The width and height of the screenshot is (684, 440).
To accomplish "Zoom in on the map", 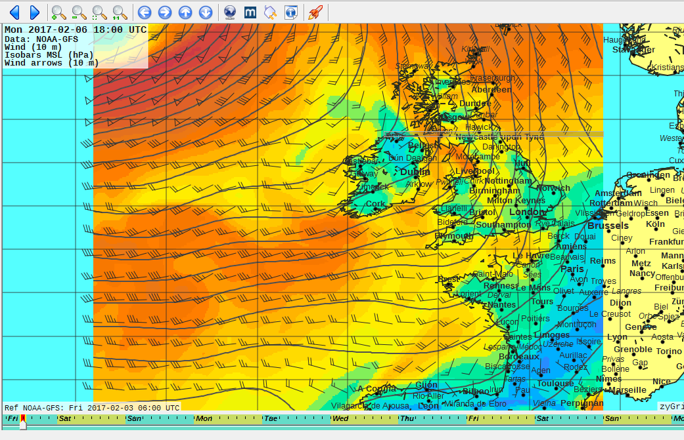I will pyautogui.click(x=58, y=12).
